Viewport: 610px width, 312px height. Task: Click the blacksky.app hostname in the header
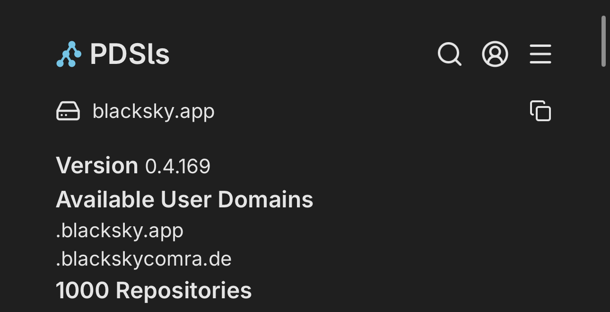pos(153,111)
